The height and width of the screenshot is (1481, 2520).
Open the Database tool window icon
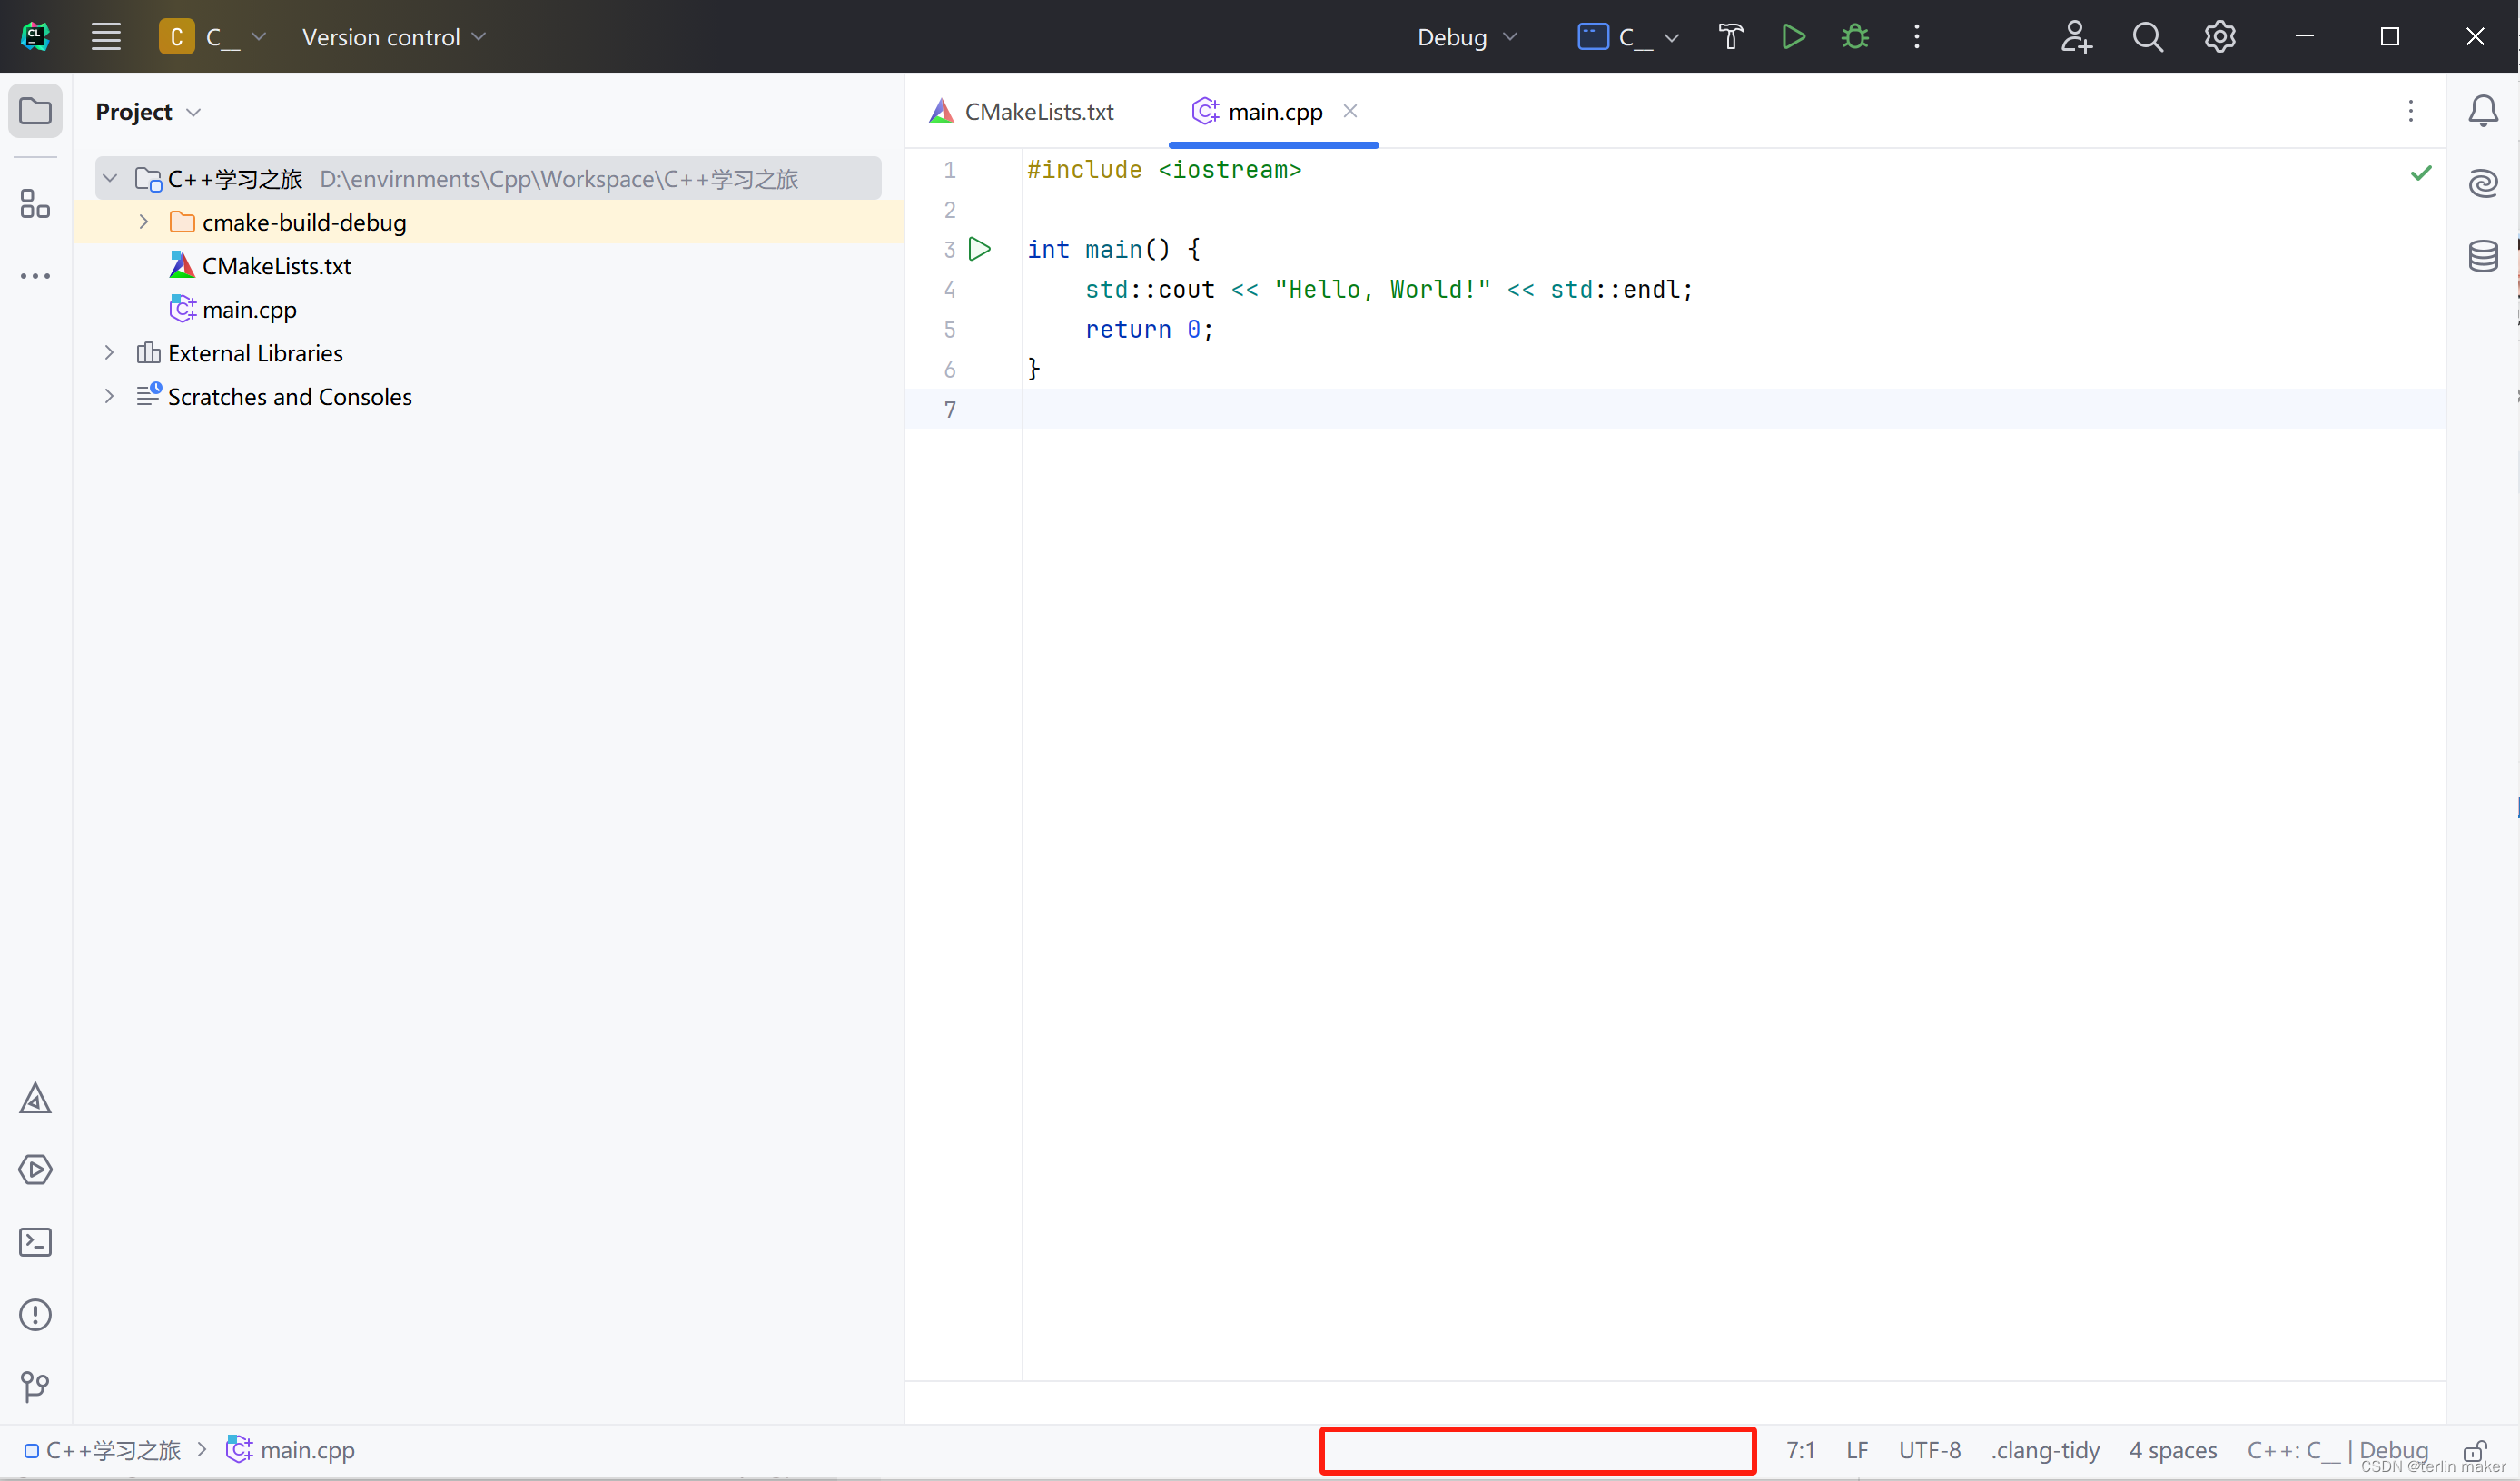pos(2483,256)
